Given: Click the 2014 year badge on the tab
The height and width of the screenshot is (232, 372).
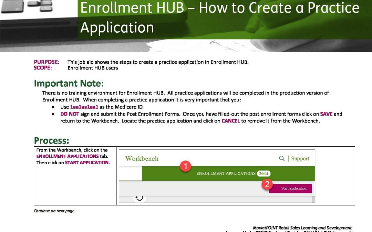Looking at the screenshot, I should pos(263,174).
